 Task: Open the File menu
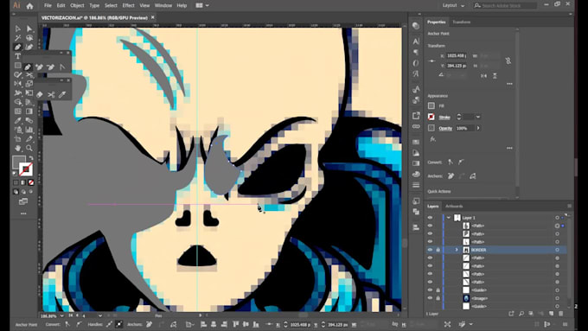(48, 6)
